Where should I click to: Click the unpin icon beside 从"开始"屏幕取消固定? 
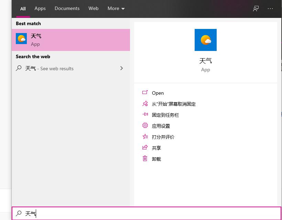click(145, 104)
